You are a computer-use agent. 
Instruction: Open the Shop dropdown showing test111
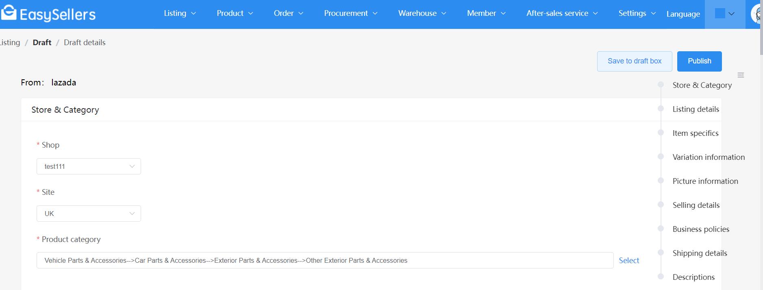click(89, 166)
